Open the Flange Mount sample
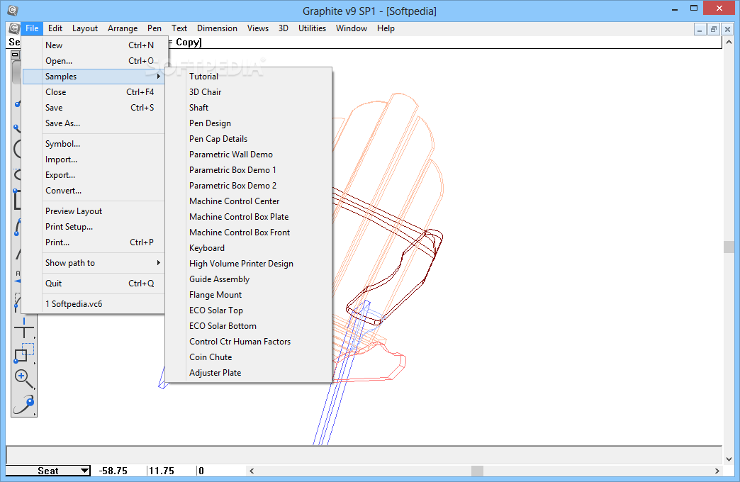 (249, 295)
